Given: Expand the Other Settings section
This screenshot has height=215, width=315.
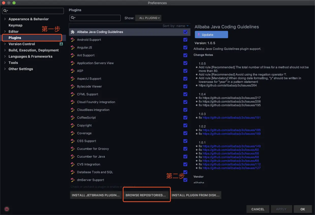Looking at the screenshot, I should [x=5, y=69].
